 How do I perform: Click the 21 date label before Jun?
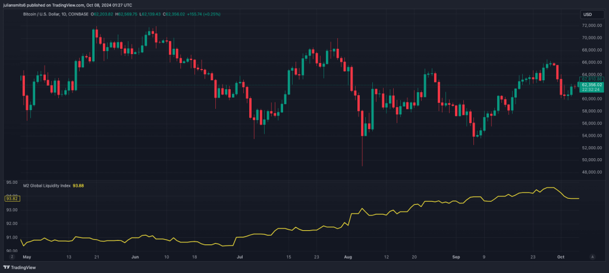click(x=97, y=257)
